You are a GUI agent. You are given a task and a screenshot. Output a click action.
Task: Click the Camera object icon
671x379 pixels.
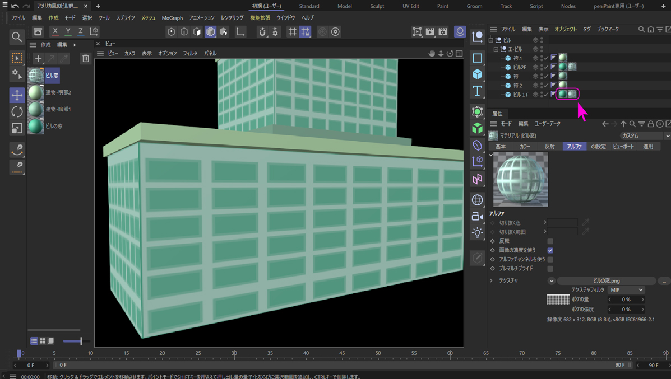point(477,216)
